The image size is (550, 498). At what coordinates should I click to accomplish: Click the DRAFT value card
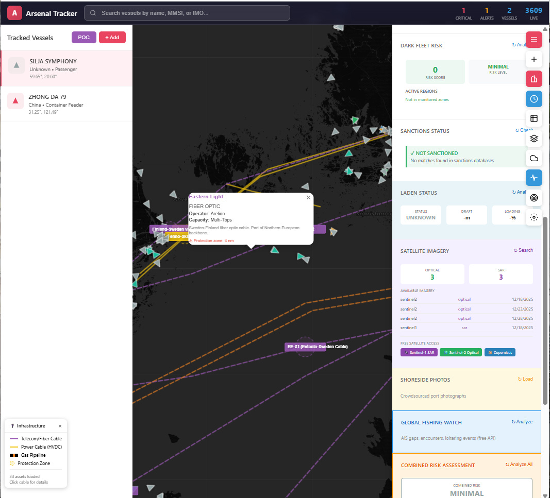pyautogui.click(x=466, y=215)
